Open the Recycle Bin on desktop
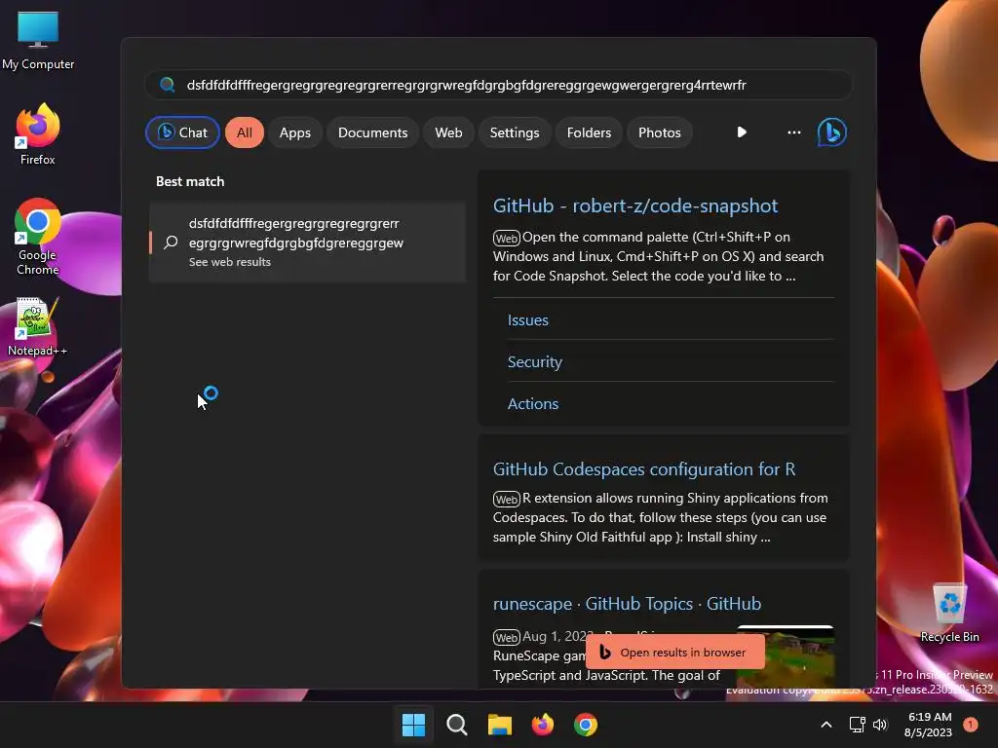Image resolution: width=998 pixels, height=748 pixels. coord(949,613)
